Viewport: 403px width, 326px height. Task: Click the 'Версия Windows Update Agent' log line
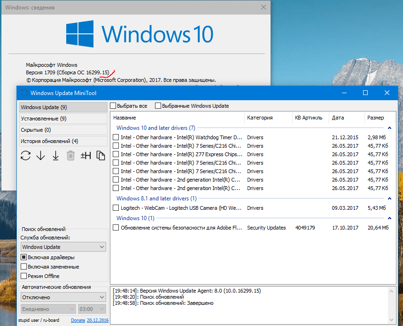tap(186, 291)
